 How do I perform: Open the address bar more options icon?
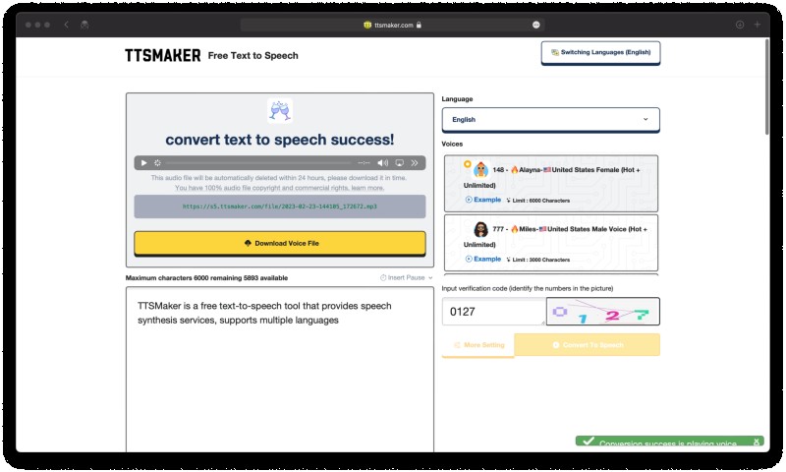point(535,25)
